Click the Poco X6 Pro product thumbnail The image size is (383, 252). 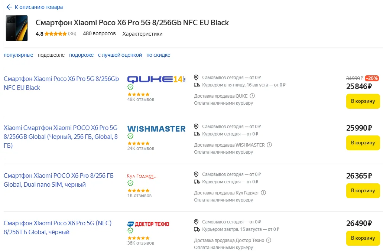coord(17,28)
